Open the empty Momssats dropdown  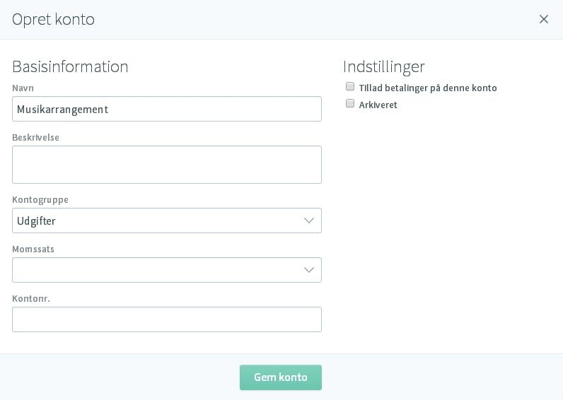click(x=167, y=270)
